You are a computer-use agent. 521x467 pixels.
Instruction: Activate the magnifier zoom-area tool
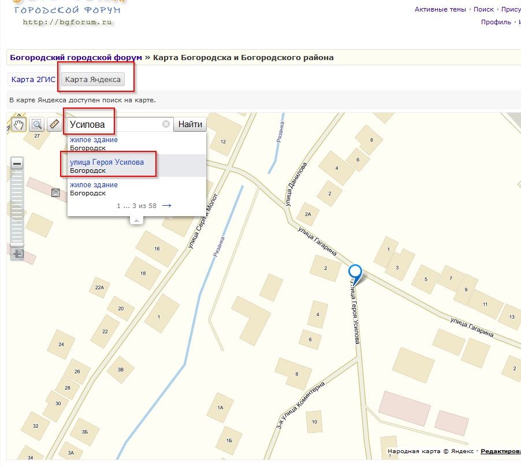click(x=36, y=124)
